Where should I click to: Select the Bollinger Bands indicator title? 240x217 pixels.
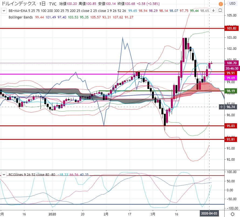tap(21, 17)
